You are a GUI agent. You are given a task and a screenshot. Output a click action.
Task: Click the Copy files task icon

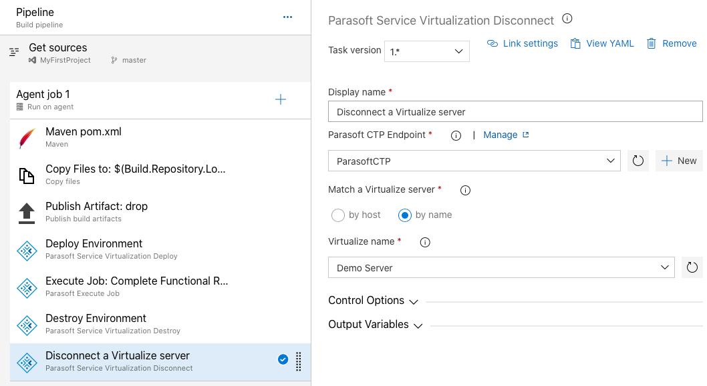[27, 175]
